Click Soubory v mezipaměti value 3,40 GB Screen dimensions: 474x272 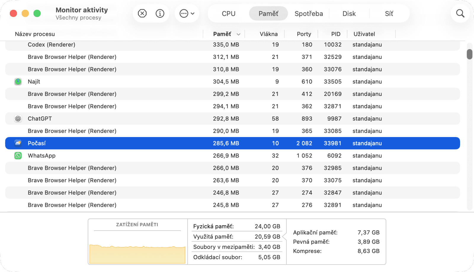pyautogui.click(x=269, y=247)
